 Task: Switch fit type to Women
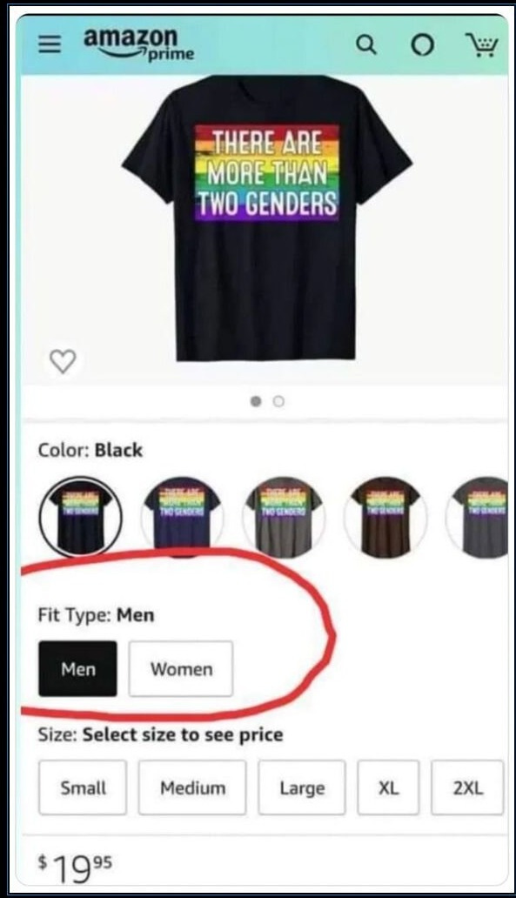click(x=181, y=669)
